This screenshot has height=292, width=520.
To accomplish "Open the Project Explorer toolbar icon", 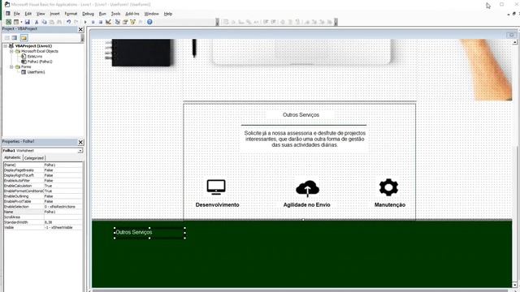I will [x=117, y=22].
